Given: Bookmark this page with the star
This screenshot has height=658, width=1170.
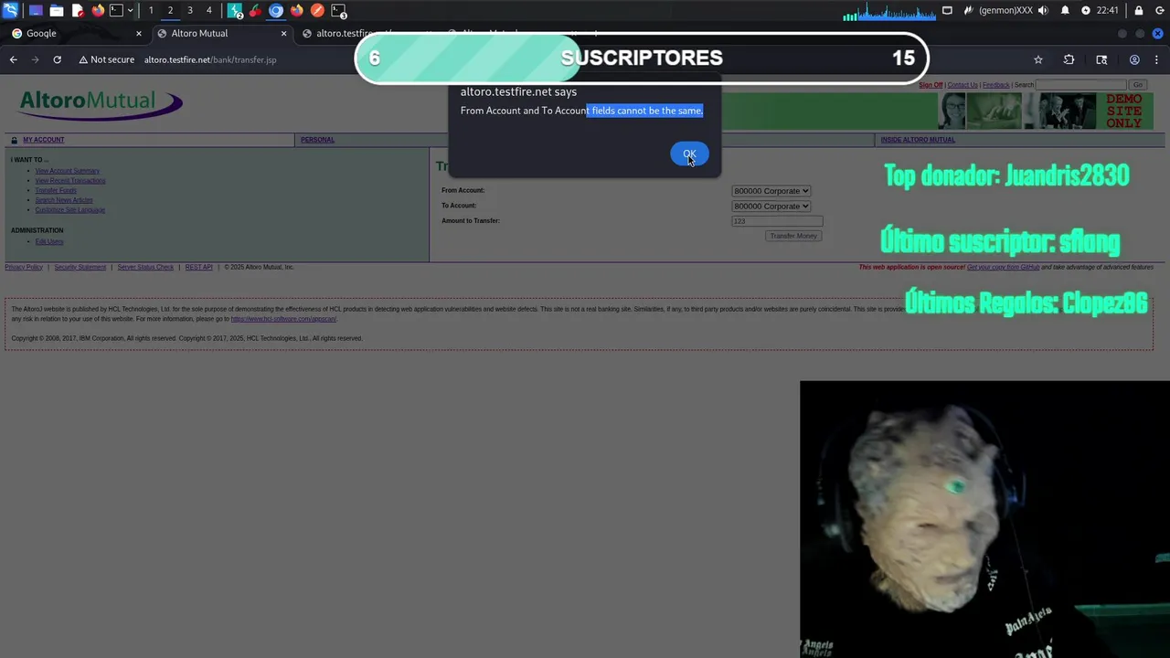Looking at the screenshot, I should [x=1038, y=59].
